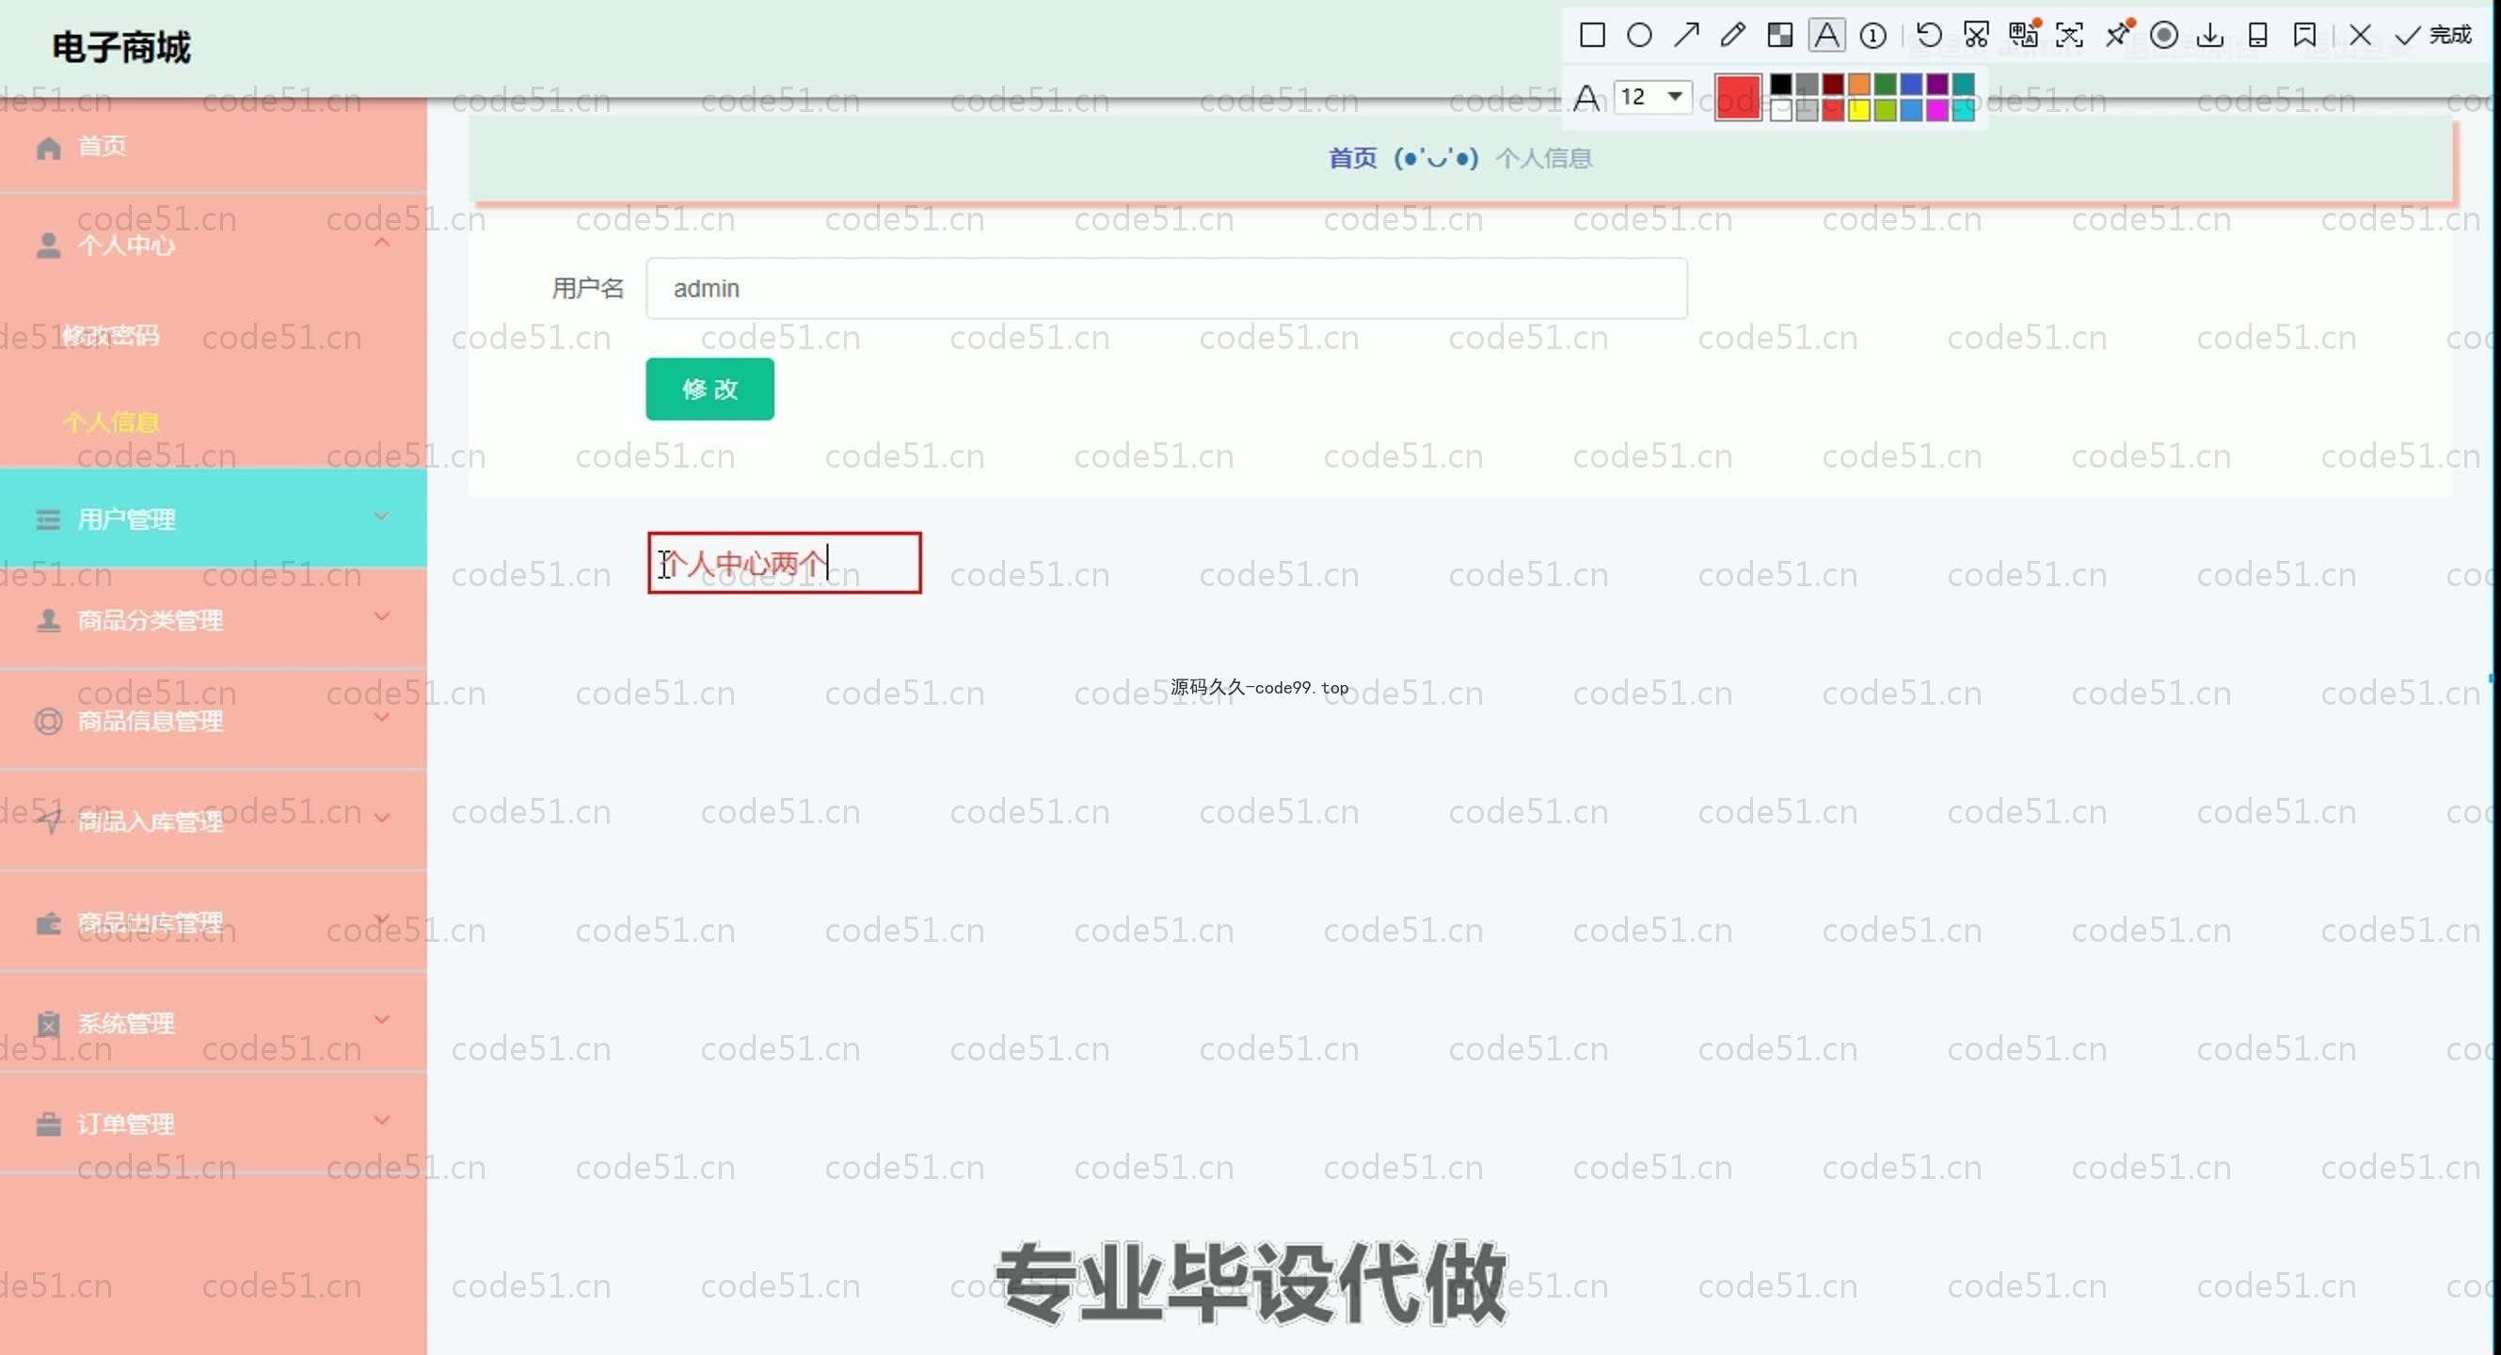Choose the orange color swatch
The height and width of the screenshot is (1355, 2501).
1858,85
